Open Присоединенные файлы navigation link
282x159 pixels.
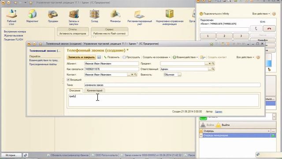tap(43, 64)
